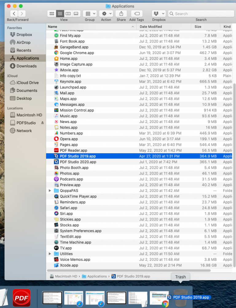Select Macintosh HD in the sidebar
This screenshot has width=236, height=308.
click(26, 115)
